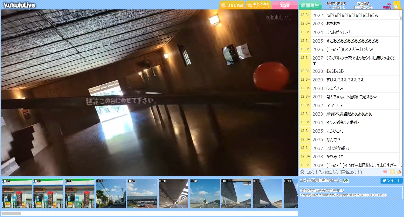Click the kukuluLive logo
Image resolution: width=404 pixels, height=217 pixels.
(19, 5)
